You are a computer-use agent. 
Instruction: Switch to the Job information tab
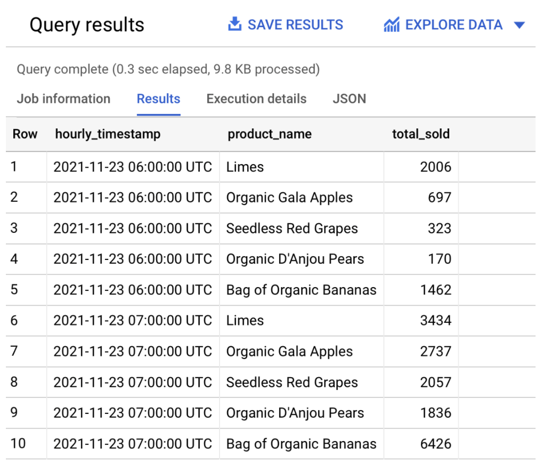coord(63,99)
